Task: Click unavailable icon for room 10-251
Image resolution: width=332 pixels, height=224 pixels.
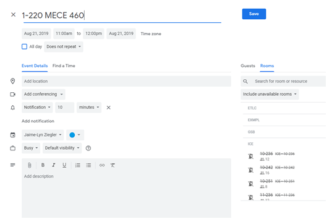Action: [x=250, y=184]
